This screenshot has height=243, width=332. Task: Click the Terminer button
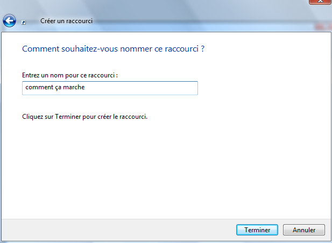[x=257, y=230]
